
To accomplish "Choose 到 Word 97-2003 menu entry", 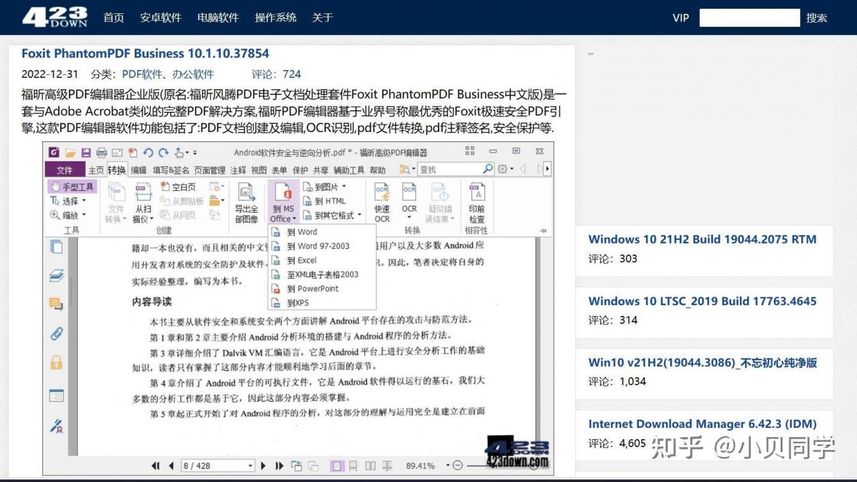I will pyautogui.click(x=322, y=246).
